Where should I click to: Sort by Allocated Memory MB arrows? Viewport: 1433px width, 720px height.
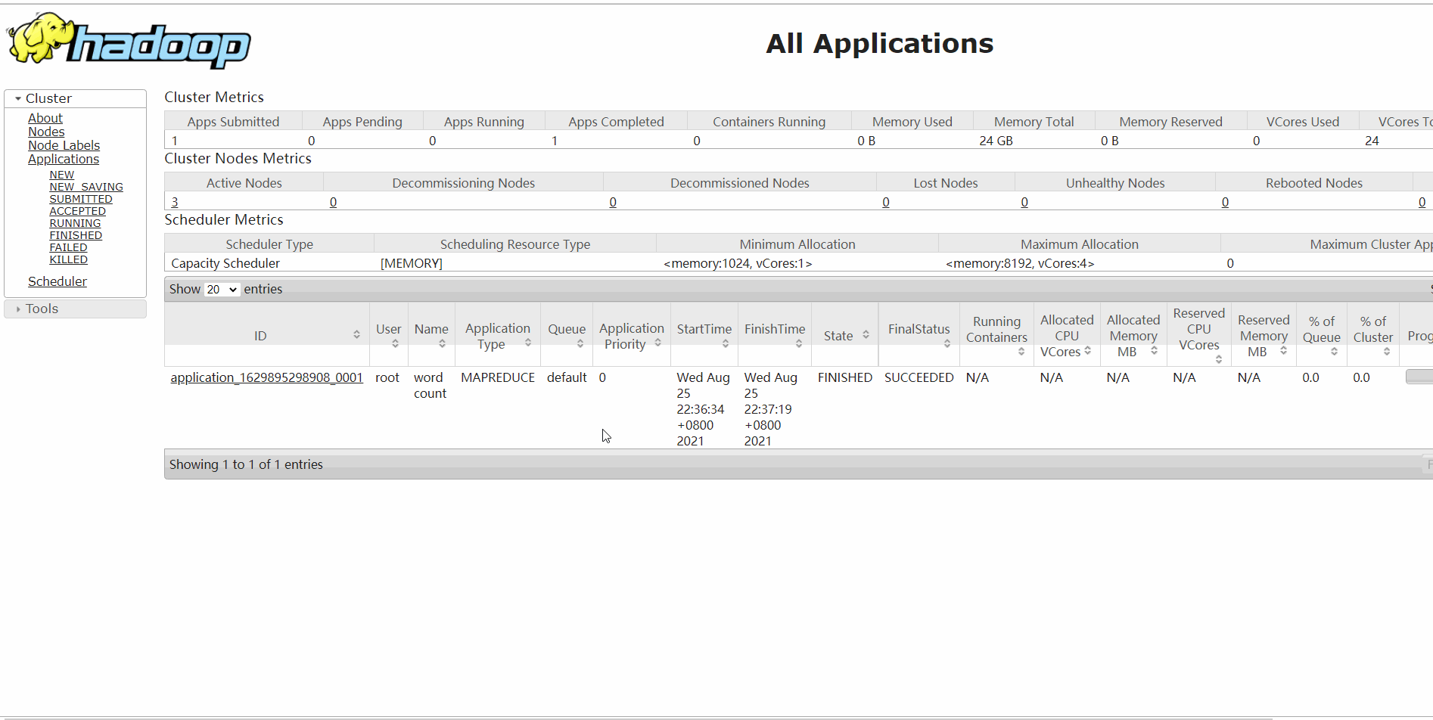1154,350
